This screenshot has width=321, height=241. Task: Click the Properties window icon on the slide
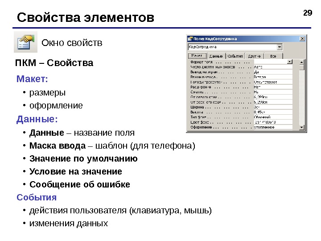(25, 42)
